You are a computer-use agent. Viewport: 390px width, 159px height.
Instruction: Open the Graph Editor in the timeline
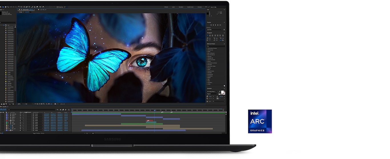coord(69,110)
